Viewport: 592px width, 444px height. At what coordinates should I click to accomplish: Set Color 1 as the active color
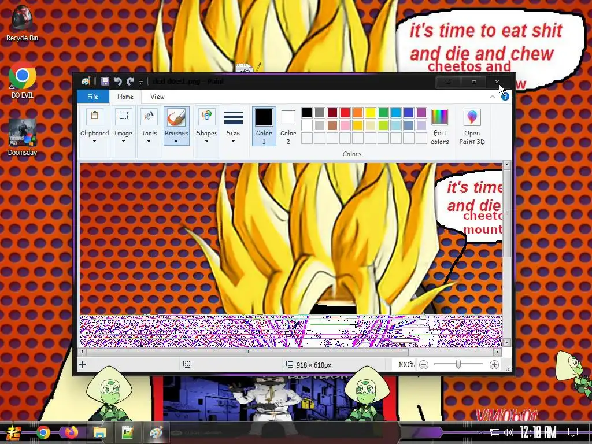coord(264,126)
